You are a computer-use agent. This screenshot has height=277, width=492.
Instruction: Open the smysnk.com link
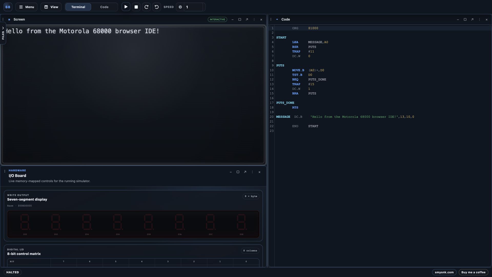click(x=444, y=272)
